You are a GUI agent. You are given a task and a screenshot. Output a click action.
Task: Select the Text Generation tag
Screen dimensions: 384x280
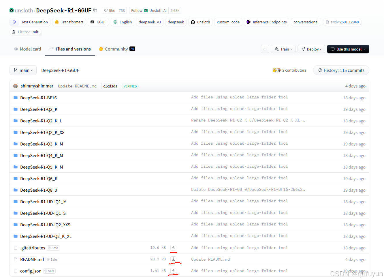[x=30, y=22]
